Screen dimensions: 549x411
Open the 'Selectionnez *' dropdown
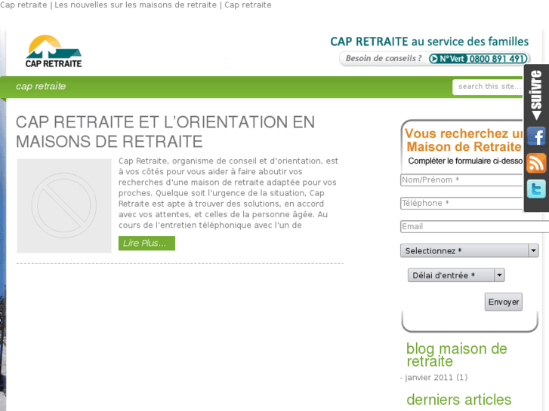(x=469, y=251)
